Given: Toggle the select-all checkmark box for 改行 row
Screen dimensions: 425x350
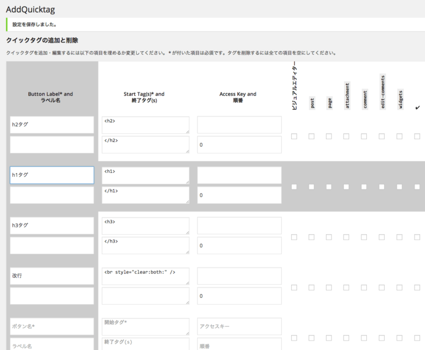Looking at the screenshot, I should tap(417, 287).
